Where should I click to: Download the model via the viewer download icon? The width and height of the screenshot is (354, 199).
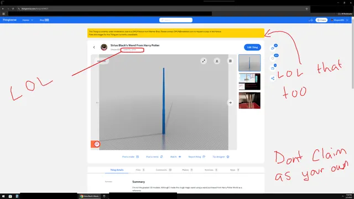pos(217,61)
